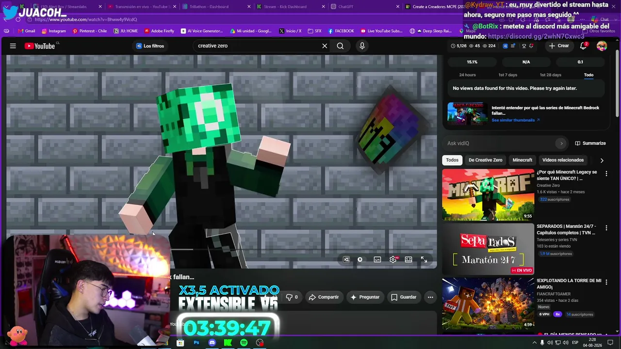
Task: Click the vidIQ blue badge in the header
Action: point(505,46)
